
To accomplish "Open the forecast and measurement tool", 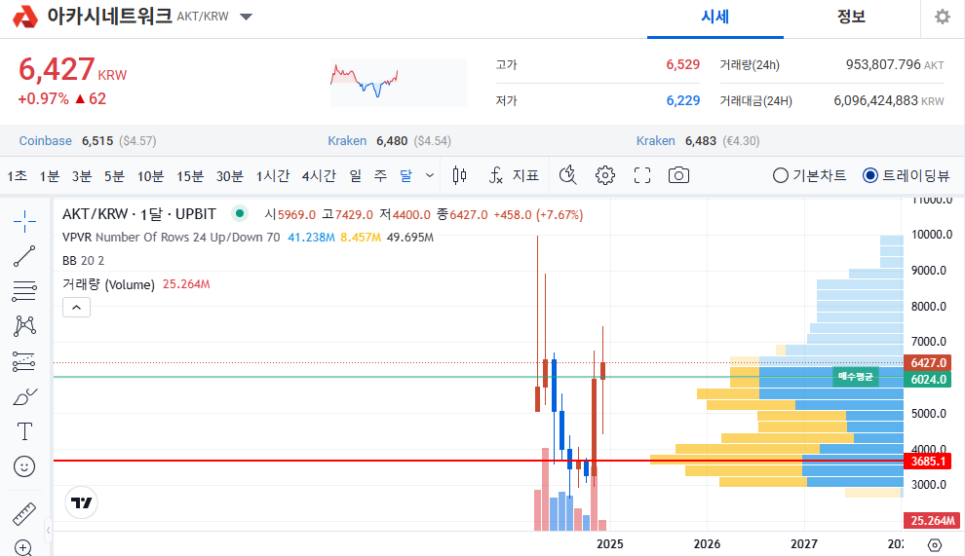I will 24,361.
